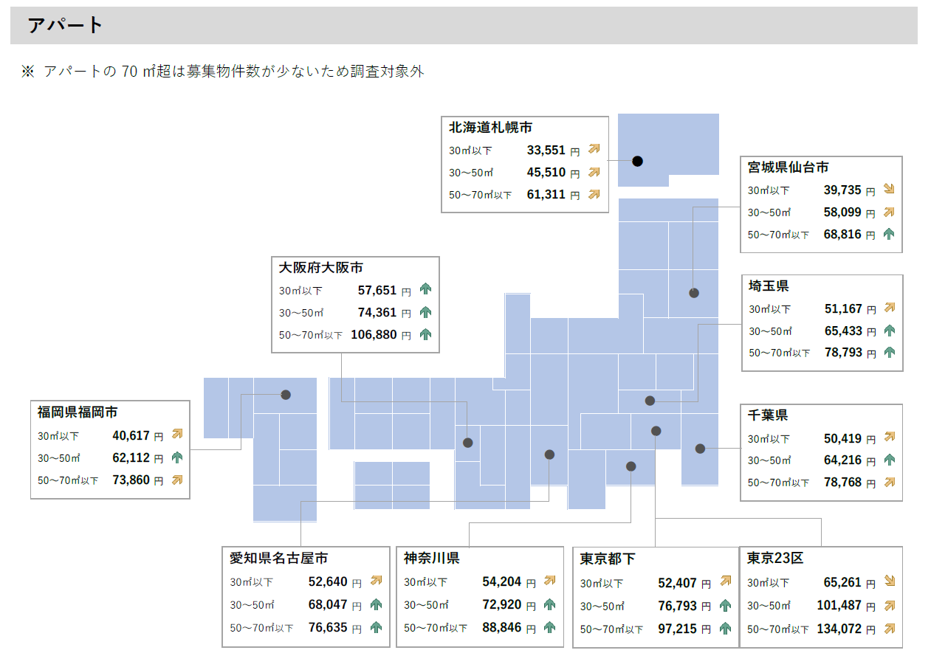Click the Fukuoka city marker dot on map
Screen dimensions: 931x653
[x=286, y=395]
